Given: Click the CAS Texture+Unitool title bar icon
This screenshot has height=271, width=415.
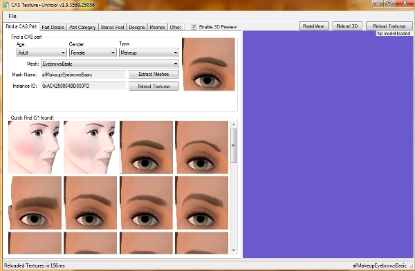Looking at the screenshot, I should pos(6,5).
